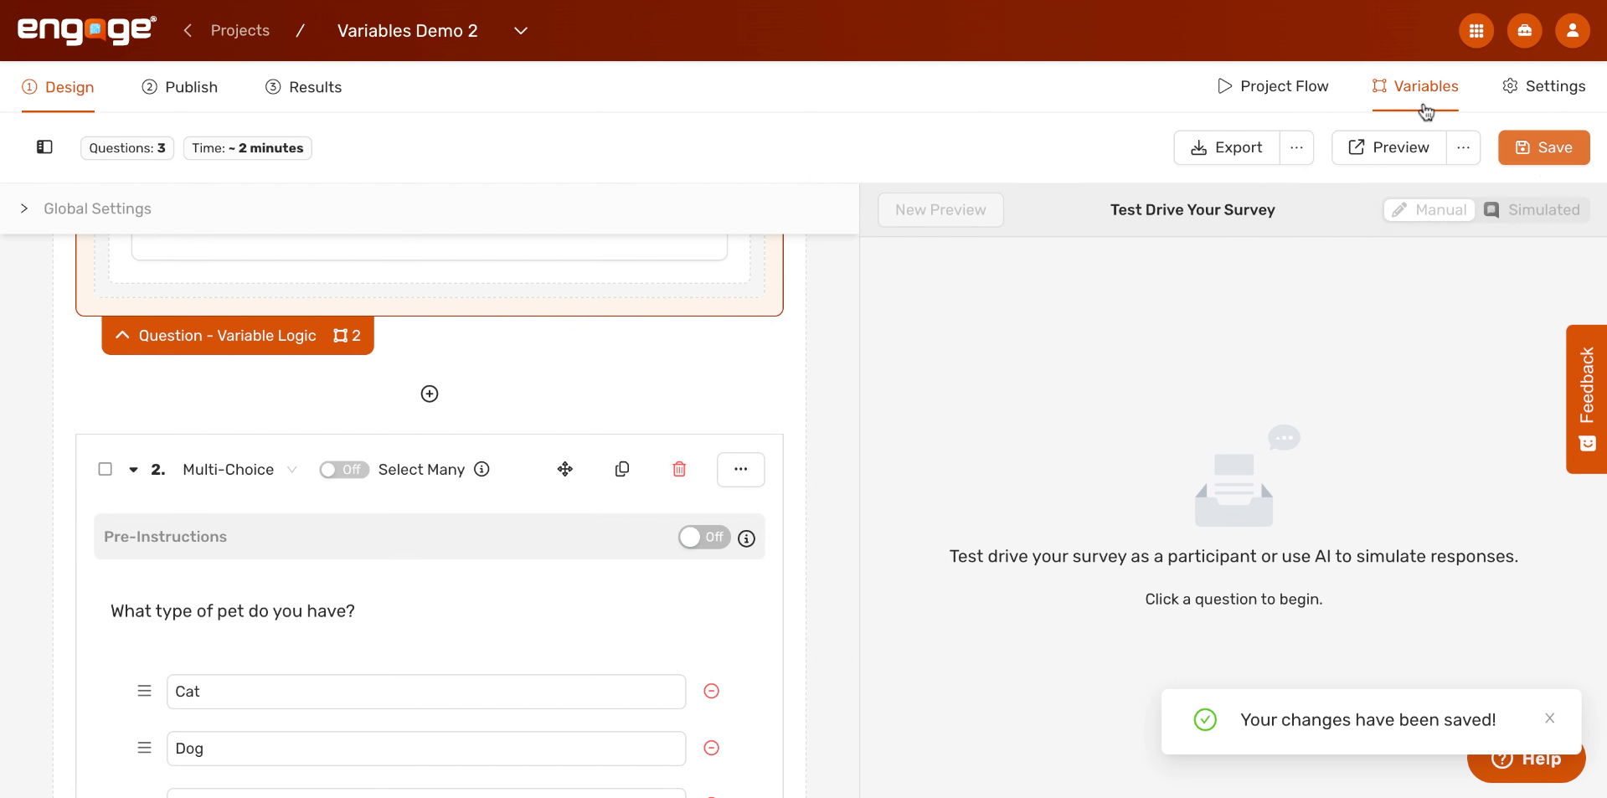This screenshot has height=798, width=1607.
Task: Toggle the Select Many switch
Action: tap(343, 470)
